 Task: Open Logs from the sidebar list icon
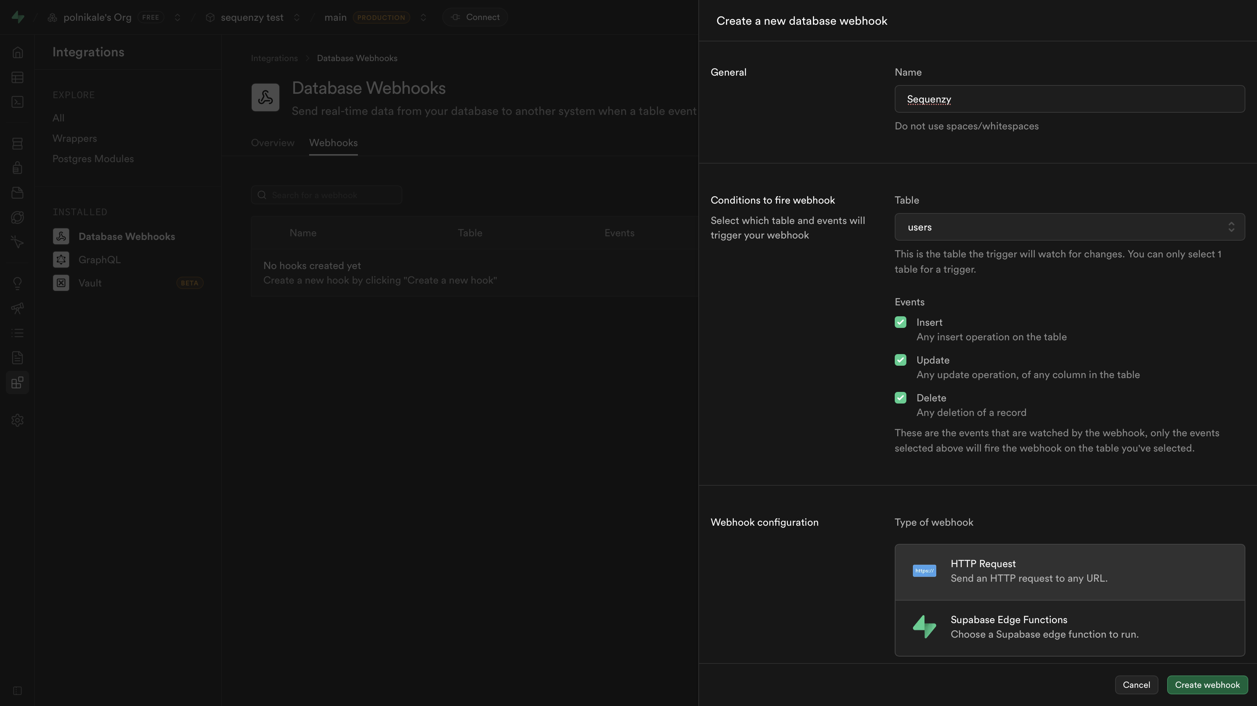tap(17, 333)
